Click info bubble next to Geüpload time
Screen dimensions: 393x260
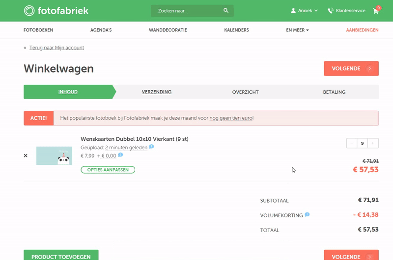[152, 147]
